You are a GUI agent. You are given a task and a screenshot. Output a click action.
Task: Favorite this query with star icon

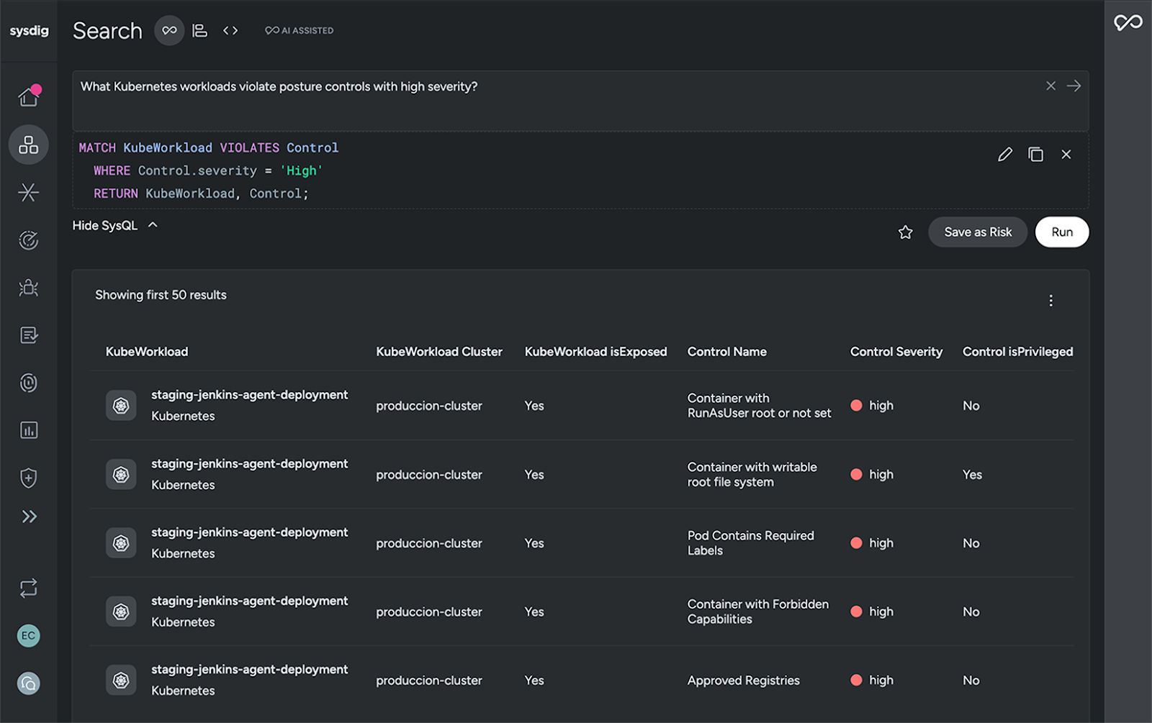tap(905, 232)
